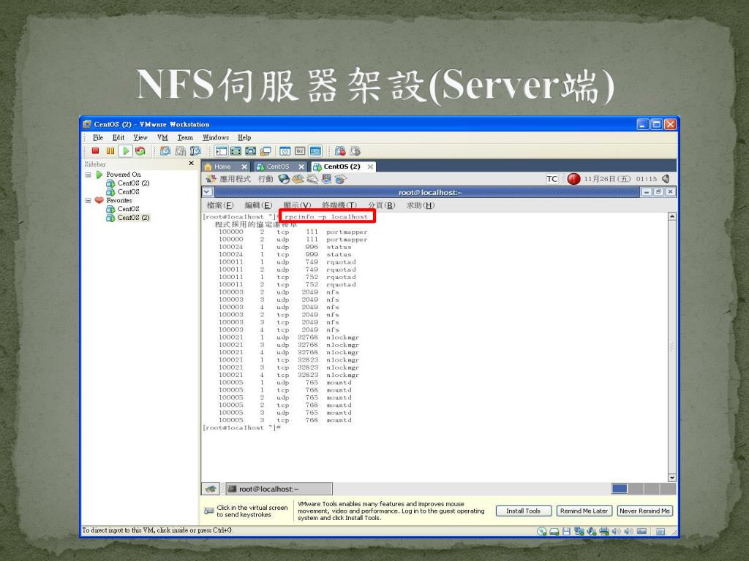
Task: Open the guest 應用程式 applications menu
Action: pos(229,179)
